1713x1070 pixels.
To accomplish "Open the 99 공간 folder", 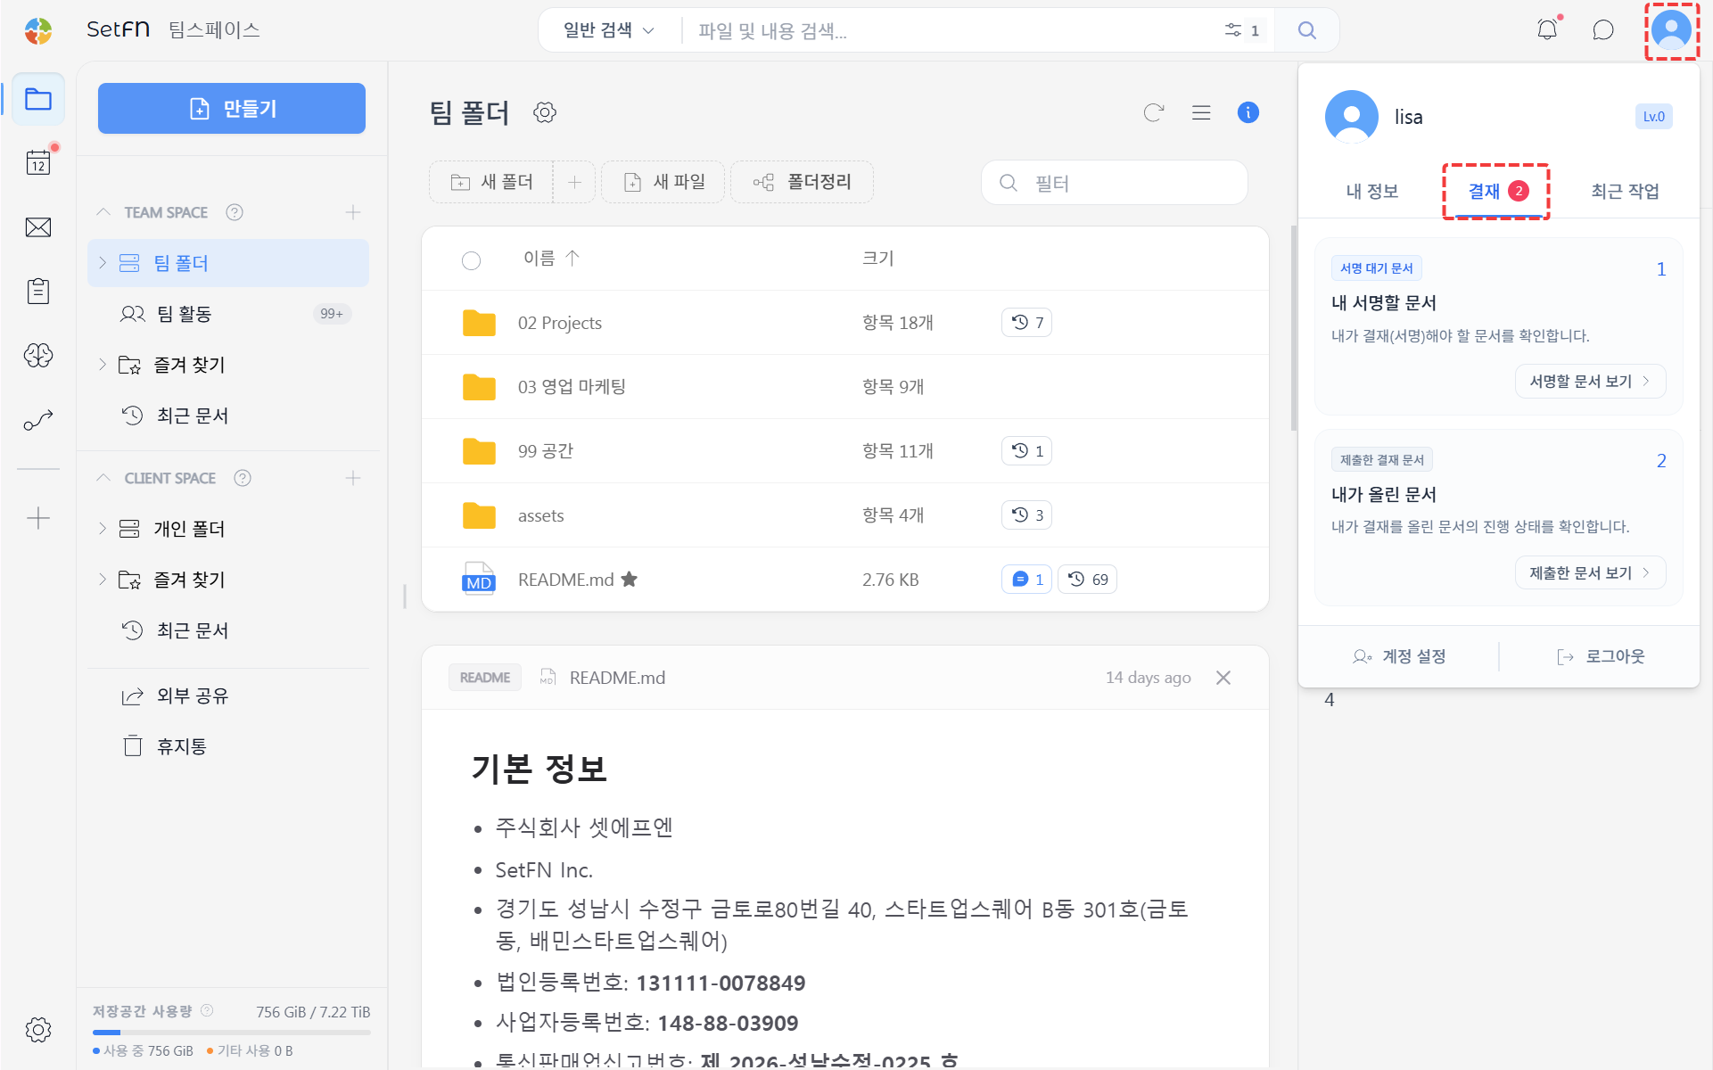I will click(845, 451).
